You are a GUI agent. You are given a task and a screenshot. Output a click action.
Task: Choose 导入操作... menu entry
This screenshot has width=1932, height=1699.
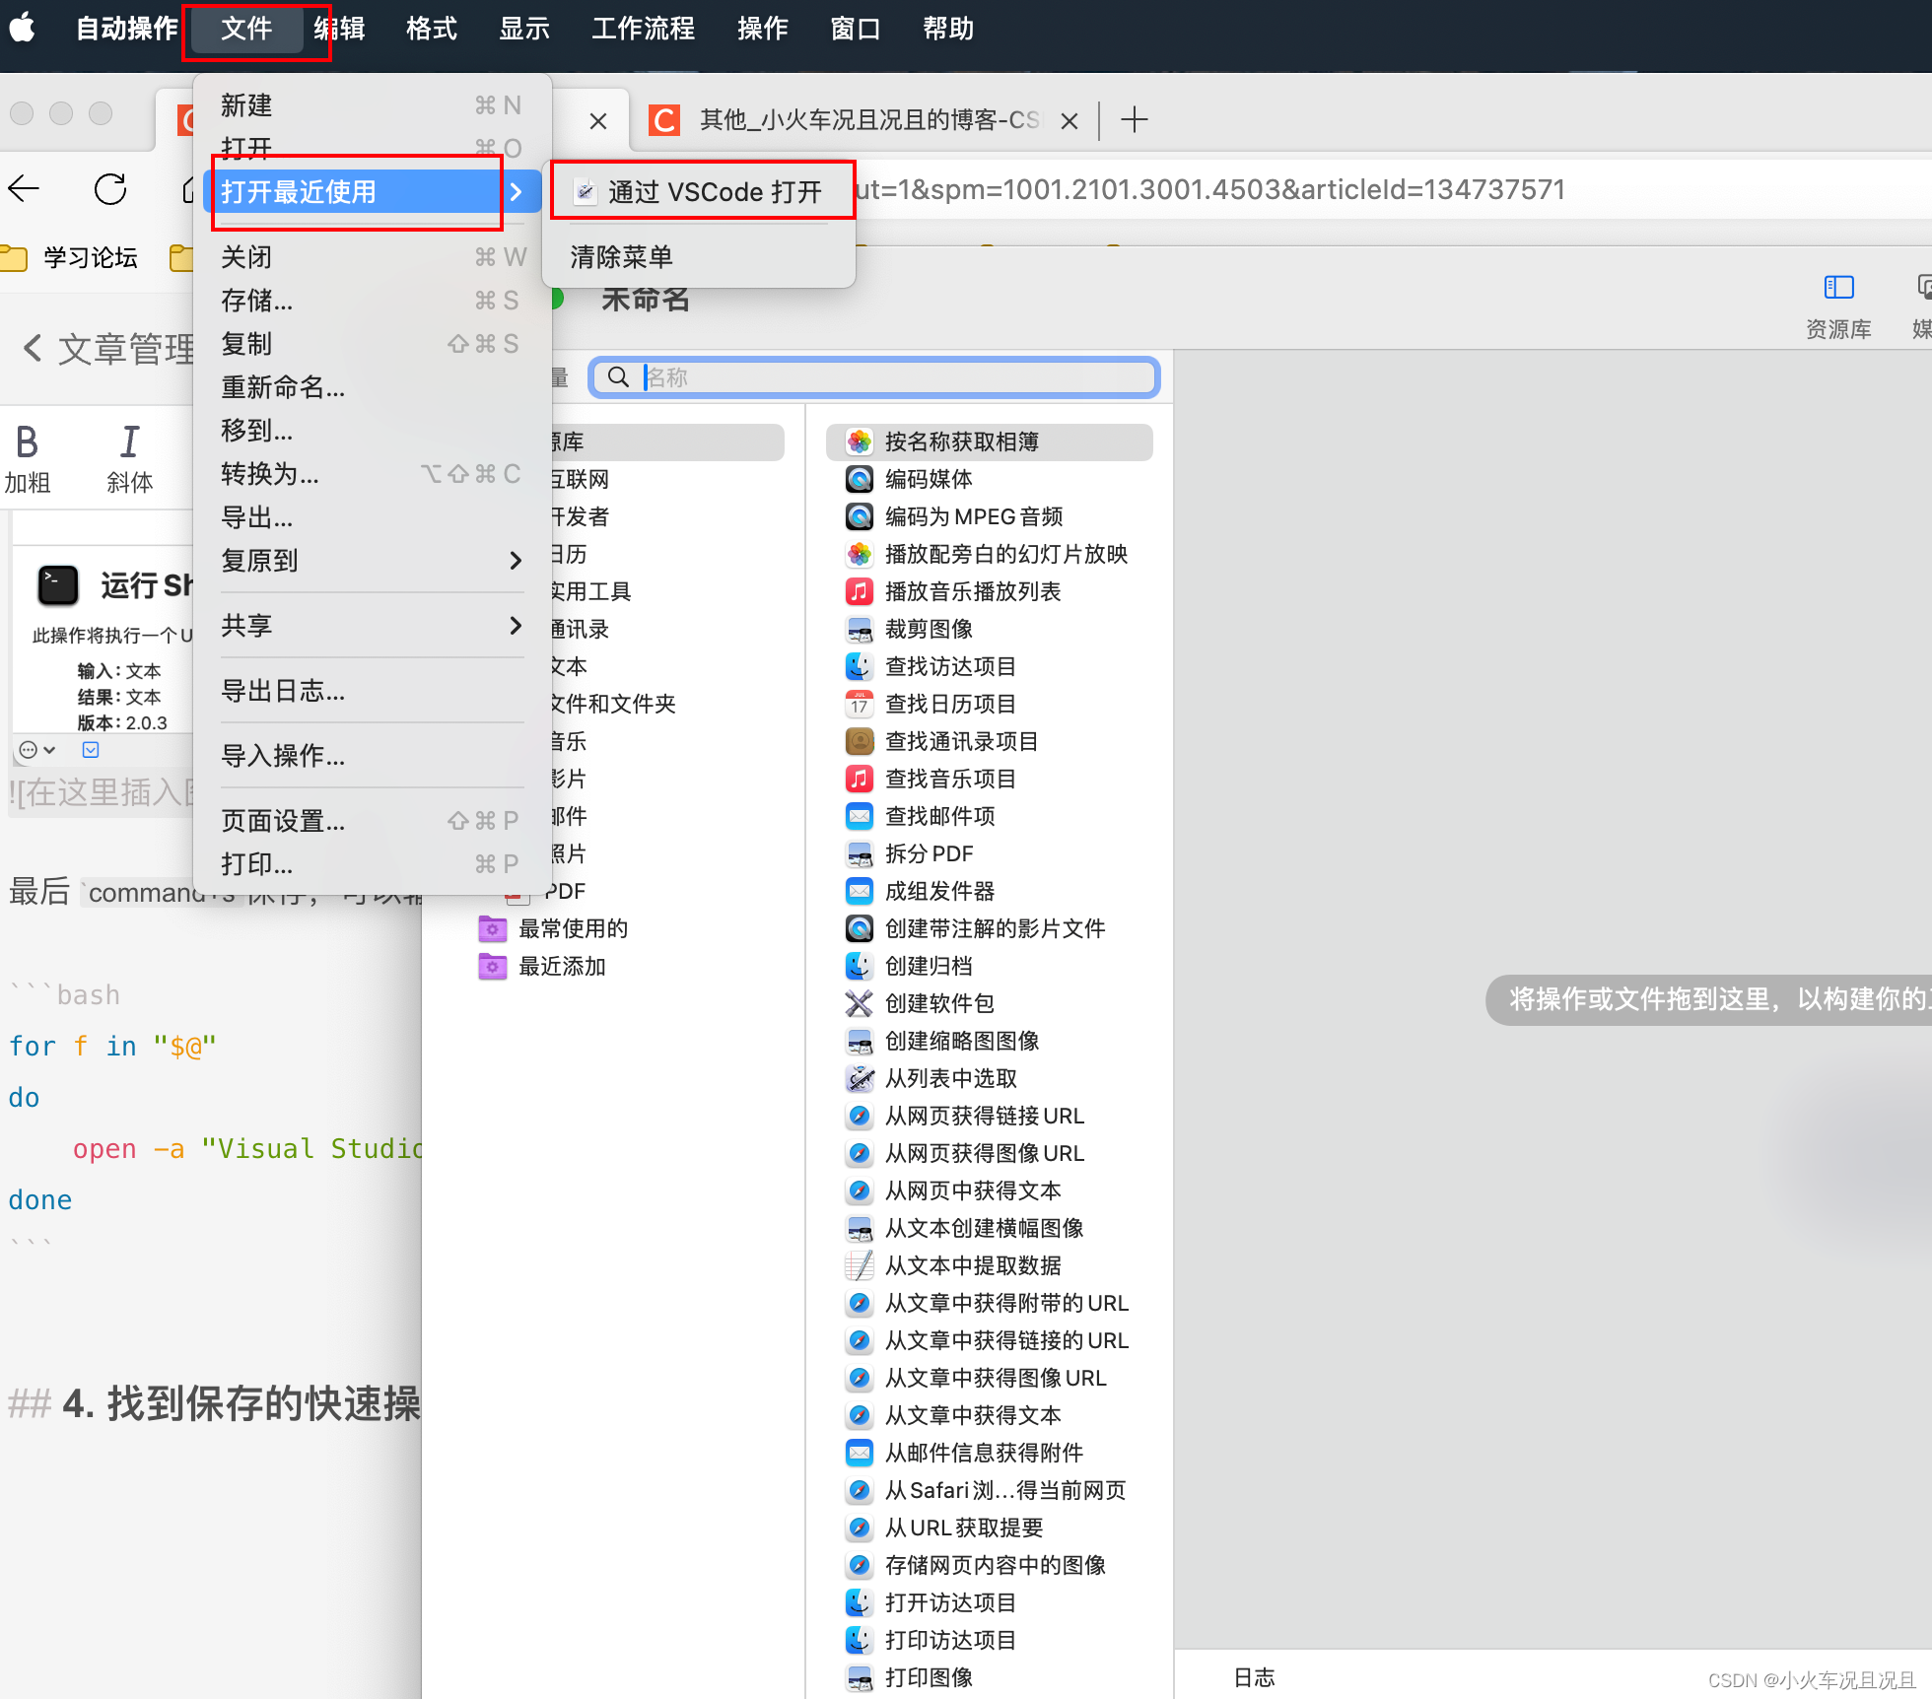[x=373, y=756]
